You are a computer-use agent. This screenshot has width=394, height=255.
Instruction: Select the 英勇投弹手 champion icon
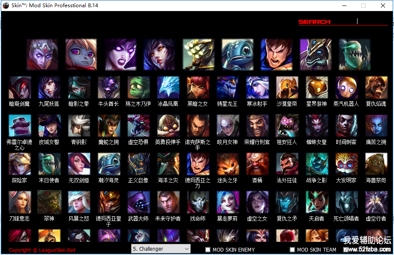tap(168, 126)
